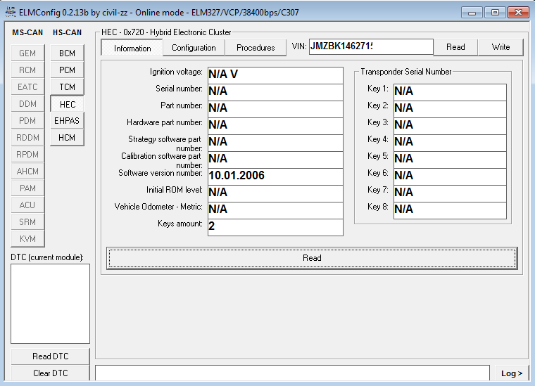The width and height of the screenshot is (535, 386).
Task: Select the PCM module button
Action: coord(67,70)
